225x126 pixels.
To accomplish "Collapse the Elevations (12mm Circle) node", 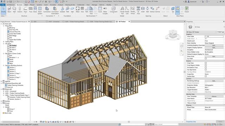I will coord(4,54).
